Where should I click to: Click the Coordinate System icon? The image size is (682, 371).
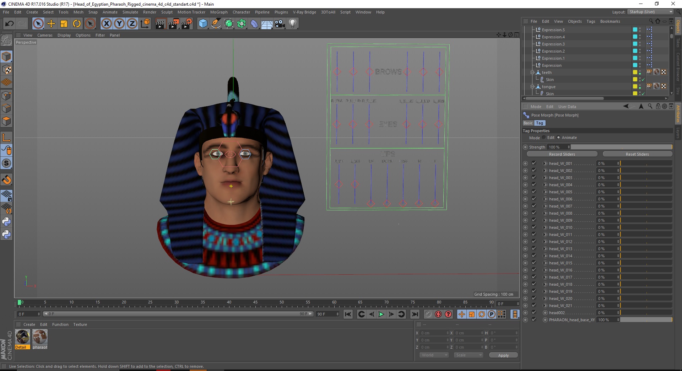pyautogui.click(x=145, y=24)
